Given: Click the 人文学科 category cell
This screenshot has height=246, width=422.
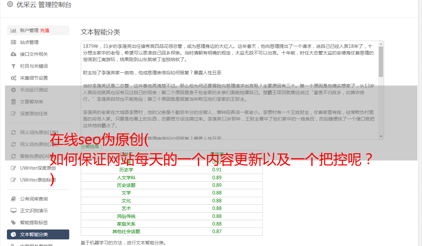Looking at the screenshot, I should coord(126,178).
